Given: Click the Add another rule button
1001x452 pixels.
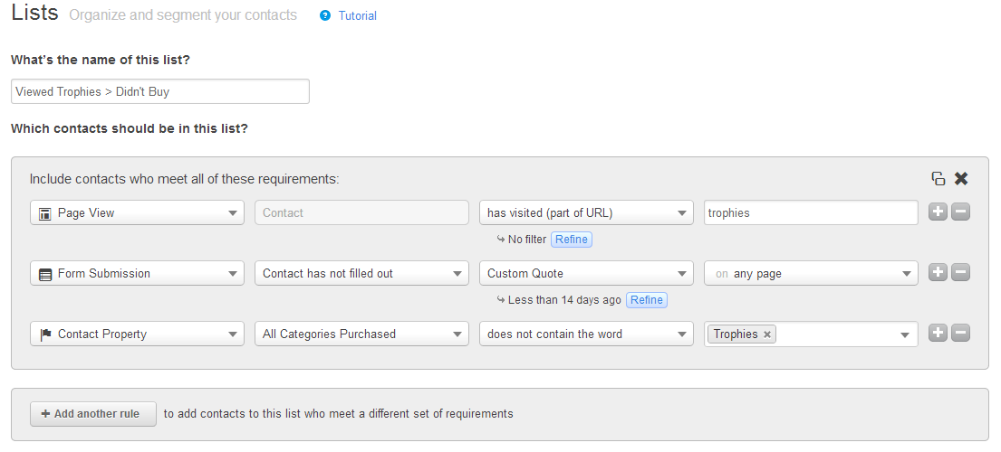Looking at the screenshot, I should (x=93, y=414).
